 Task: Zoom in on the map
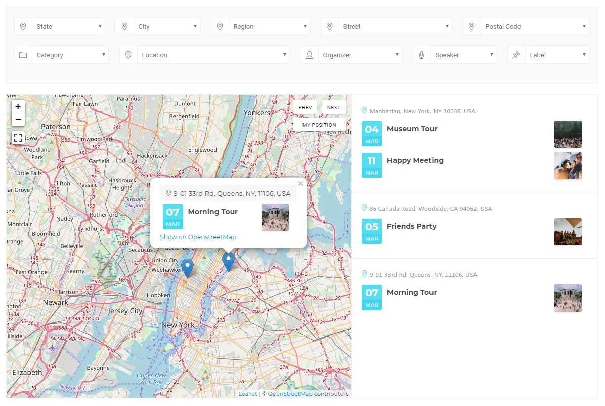(18, 107)
